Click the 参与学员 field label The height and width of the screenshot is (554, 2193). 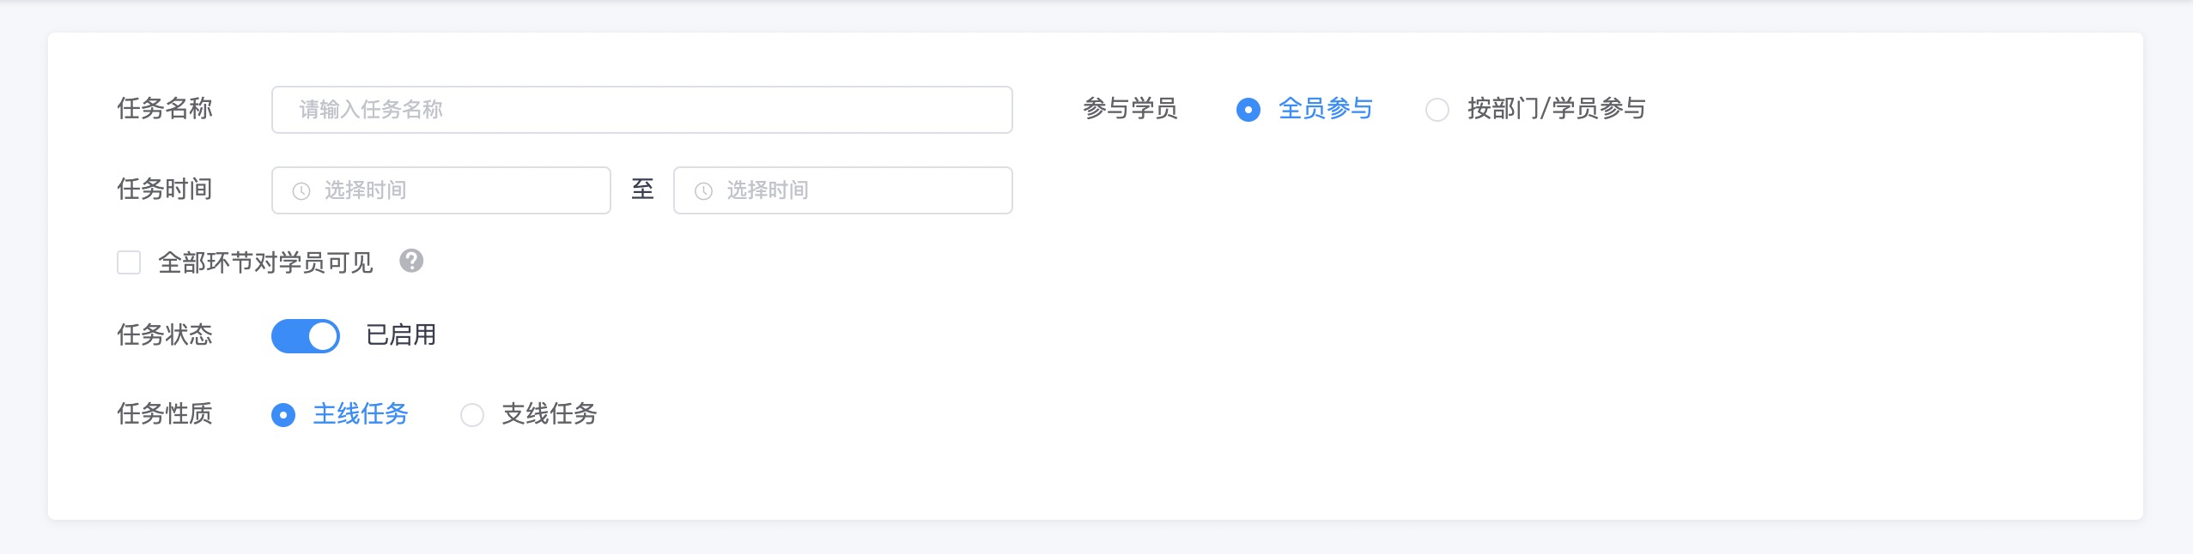click(1130, 109)
